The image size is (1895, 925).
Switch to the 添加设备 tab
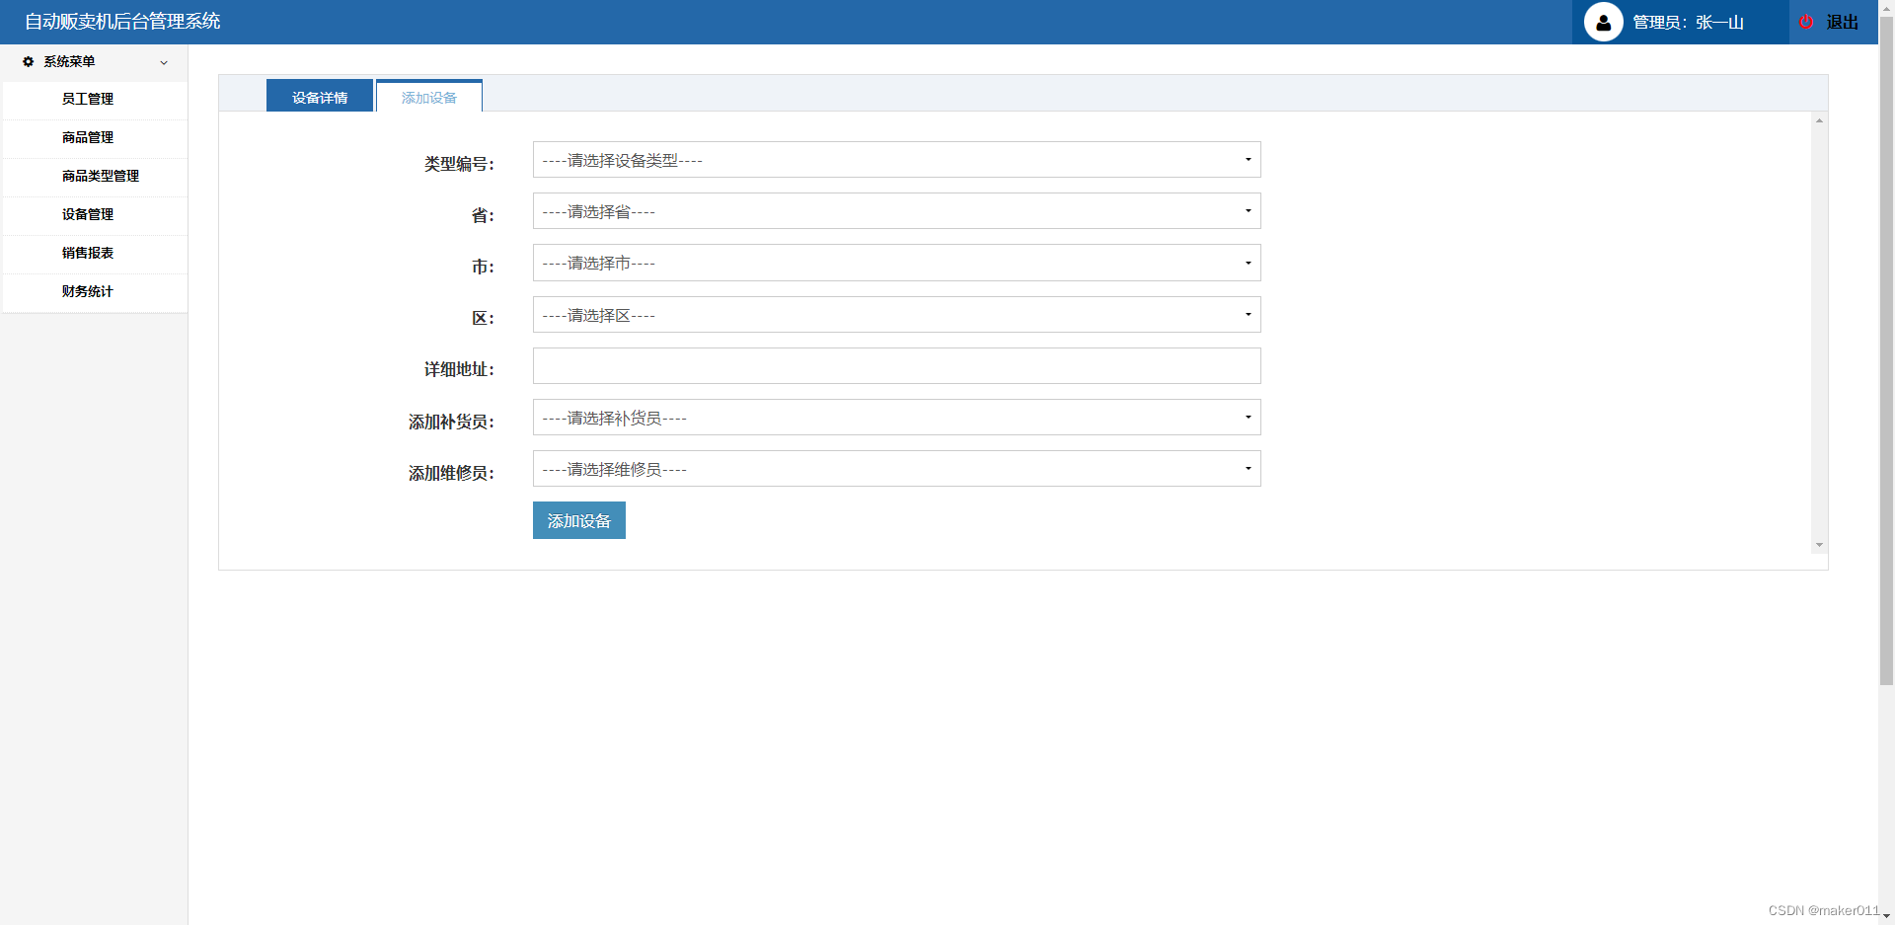pyautogui.click(x=429, y=96)
